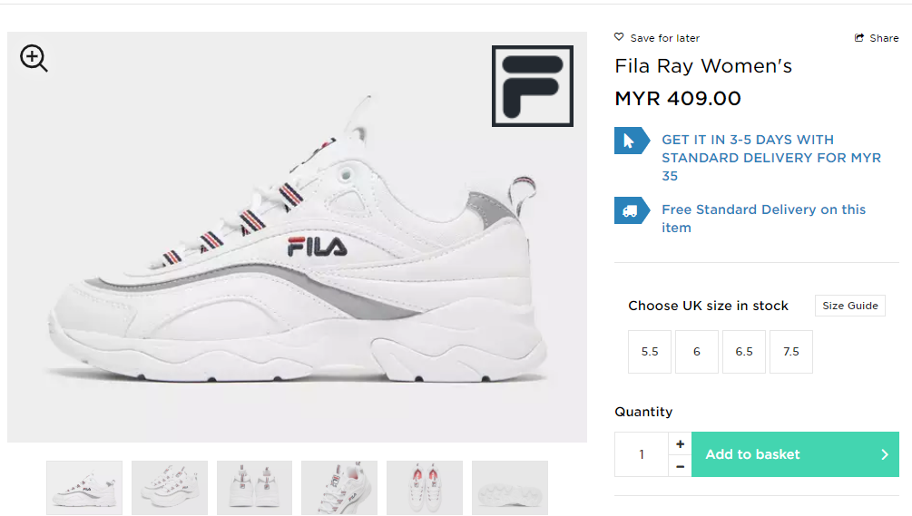Click the blue delivery truck icon

pos(630,210)
